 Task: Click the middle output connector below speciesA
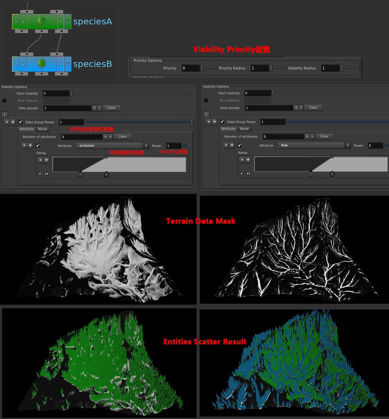pos(42,31)
